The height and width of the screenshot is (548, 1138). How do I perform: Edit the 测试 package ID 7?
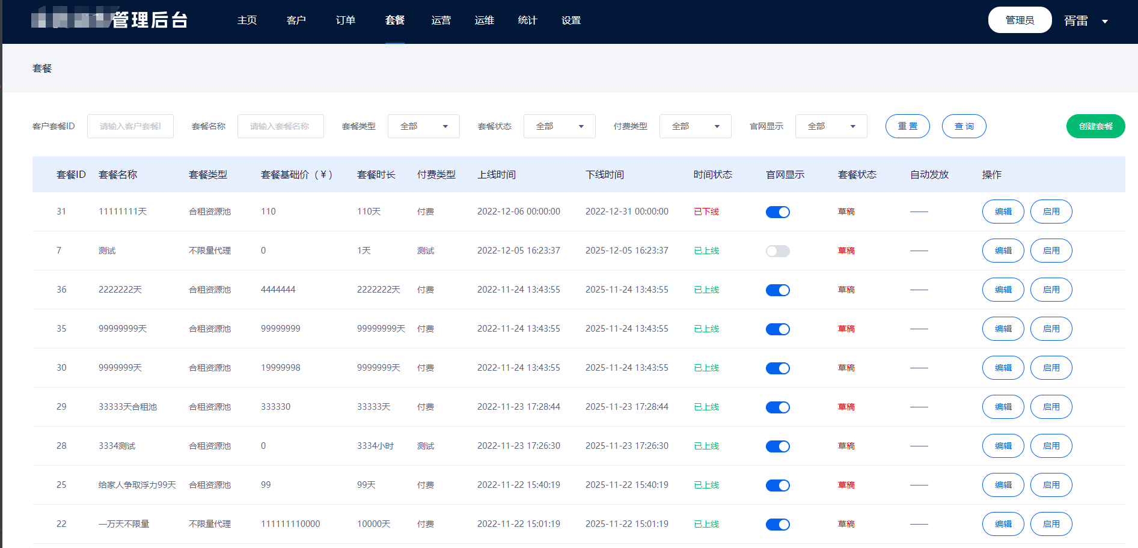(1003, 251)
